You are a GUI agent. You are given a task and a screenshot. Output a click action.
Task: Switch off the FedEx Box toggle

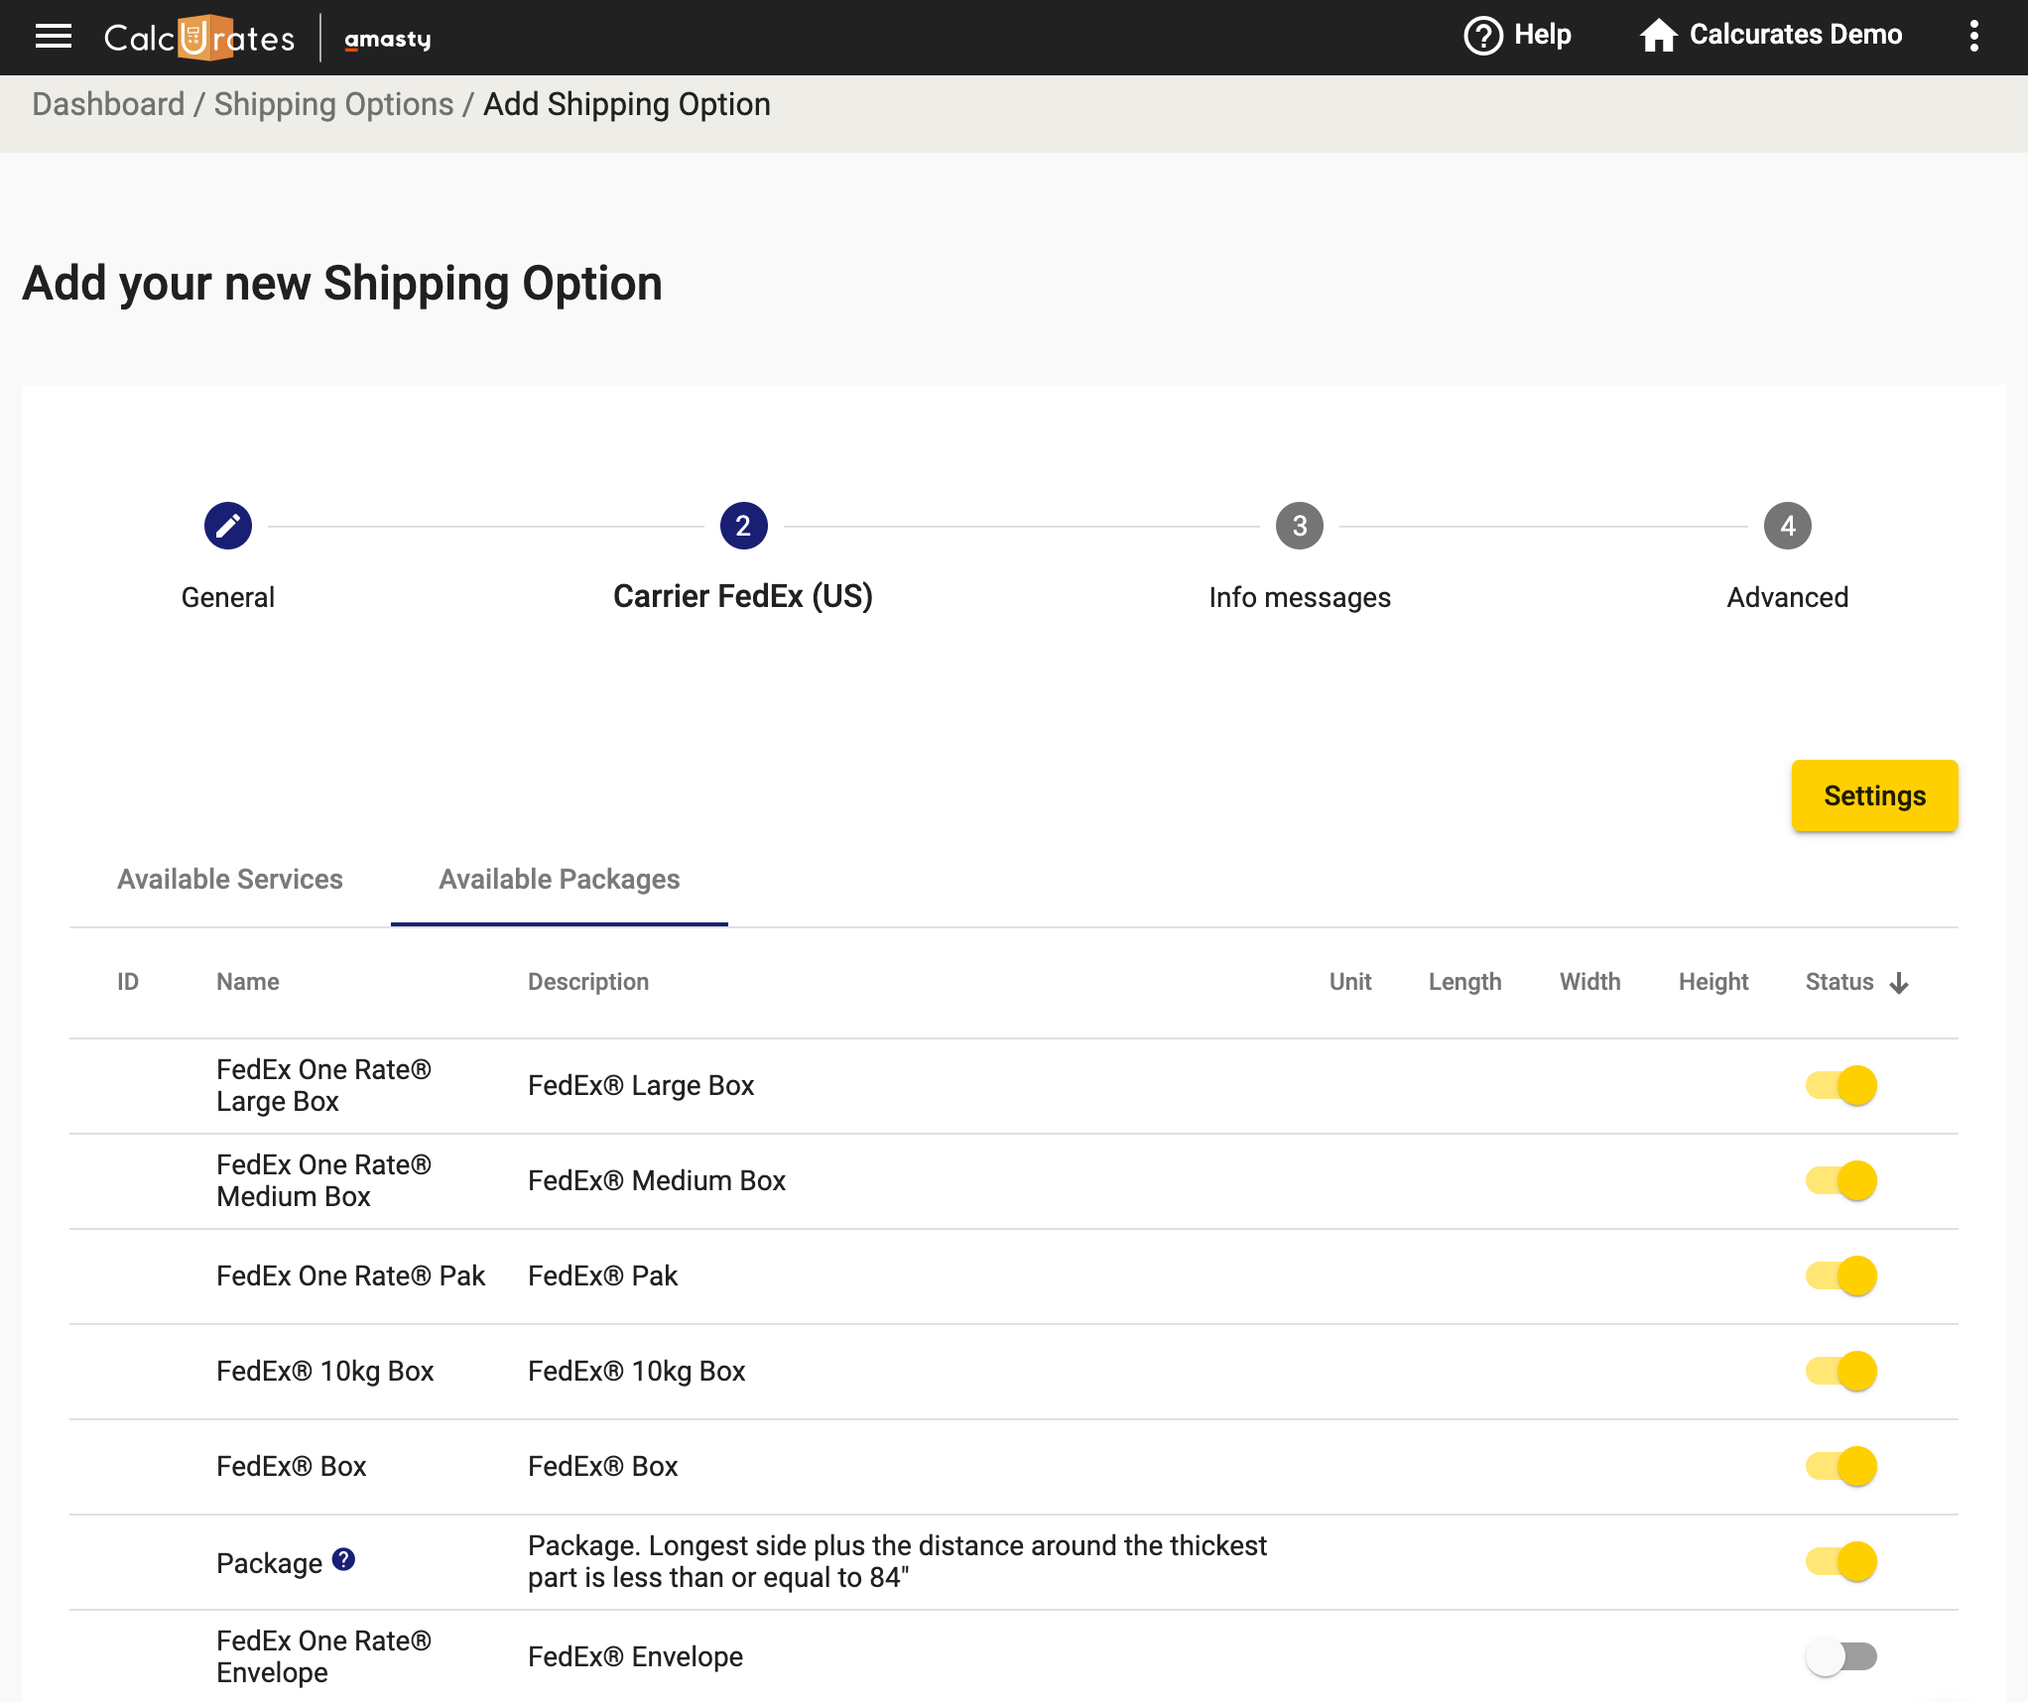click(1841, 1466)
